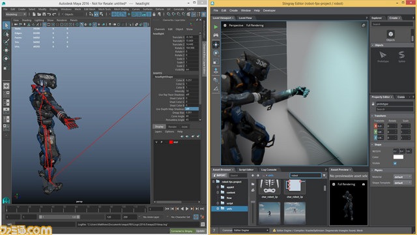The image size is (417, 235).
Task: Expand the content folder in asset tree
Action: 218,193
